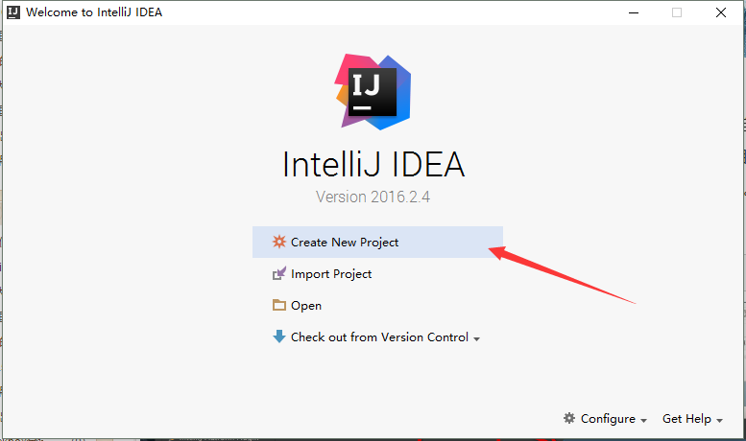
Task: Click the Configure gear icon
Action: point(569,418)
